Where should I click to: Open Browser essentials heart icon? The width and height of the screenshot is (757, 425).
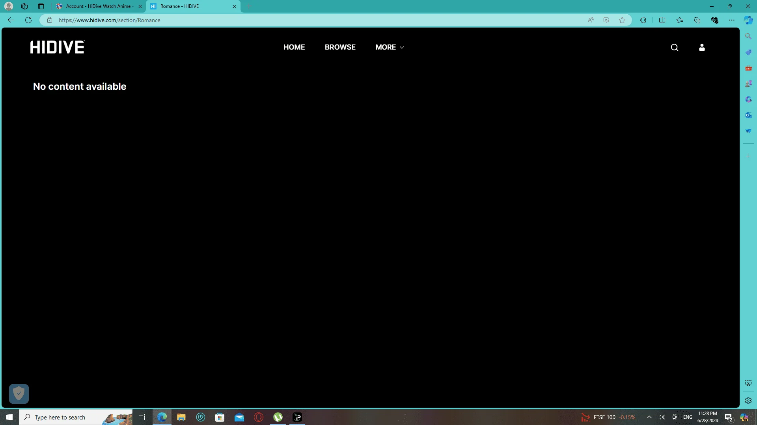pyautogui.click(x=715, y=20)
